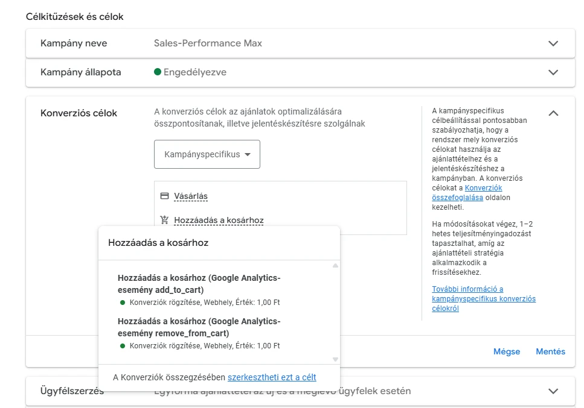Click the remove_from_cart conversion title
Image resolution: width=584 pixels, height=408 pixels.
point(199,327)
